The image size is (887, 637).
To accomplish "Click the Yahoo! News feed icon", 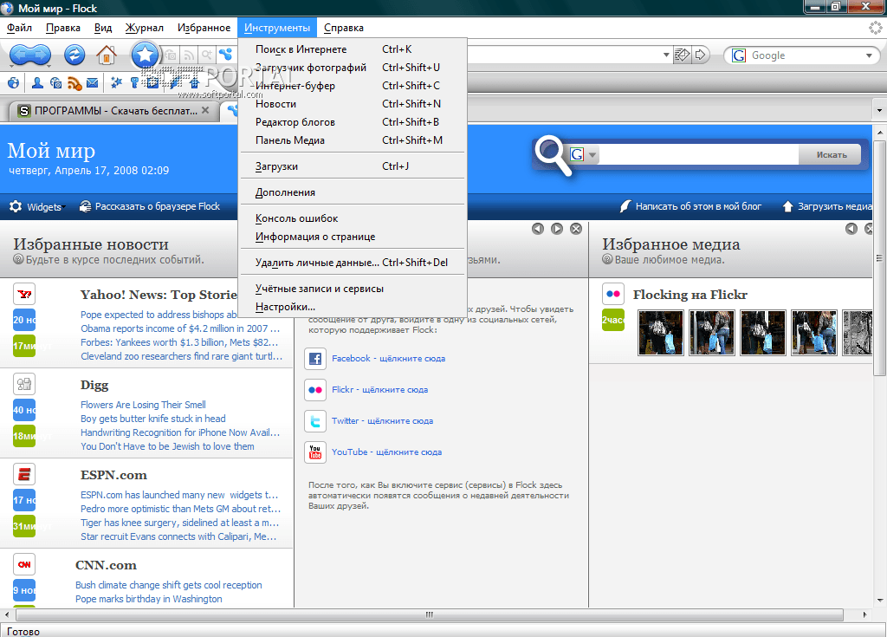I will pyautogui.click(x=24, y=294).
